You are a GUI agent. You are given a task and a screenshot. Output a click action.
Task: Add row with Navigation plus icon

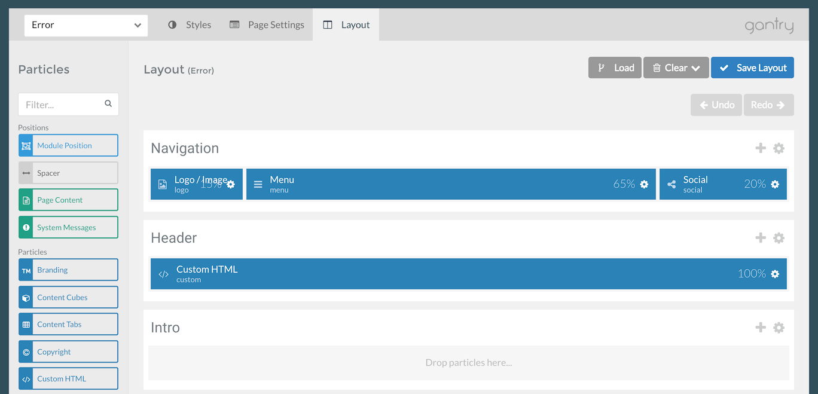coord(761,148)
